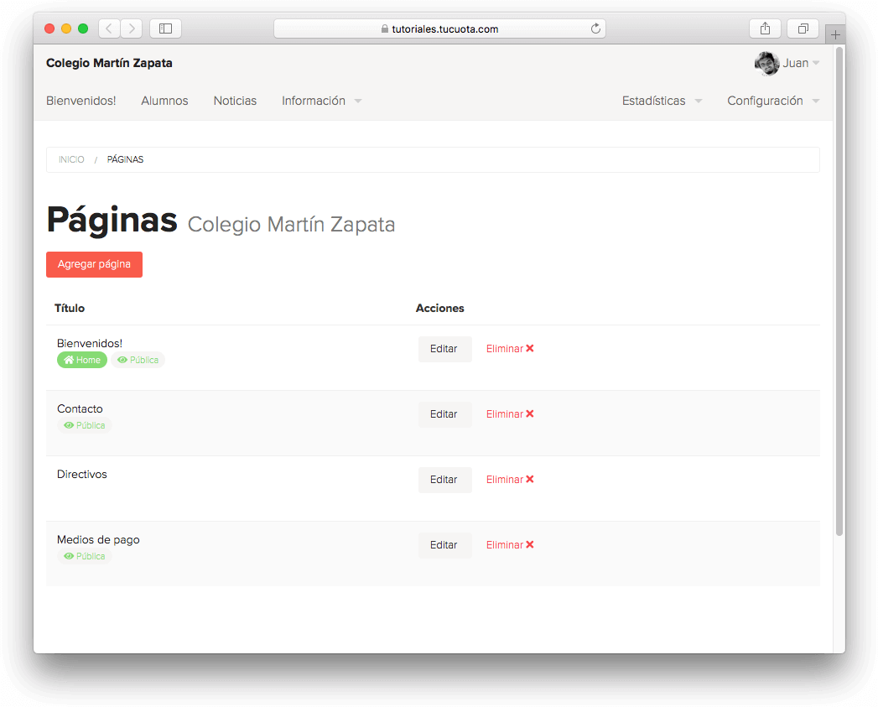Edit the Contacto page
Viewport: 878px width, 707px height.
click(x=444, y=414)
